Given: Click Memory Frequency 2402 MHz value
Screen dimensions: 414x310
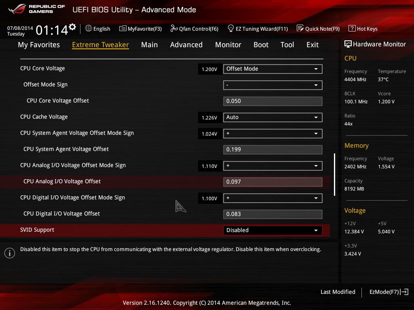Looking at the screenshot, I should pyautogui.click(x=355, y=167).
